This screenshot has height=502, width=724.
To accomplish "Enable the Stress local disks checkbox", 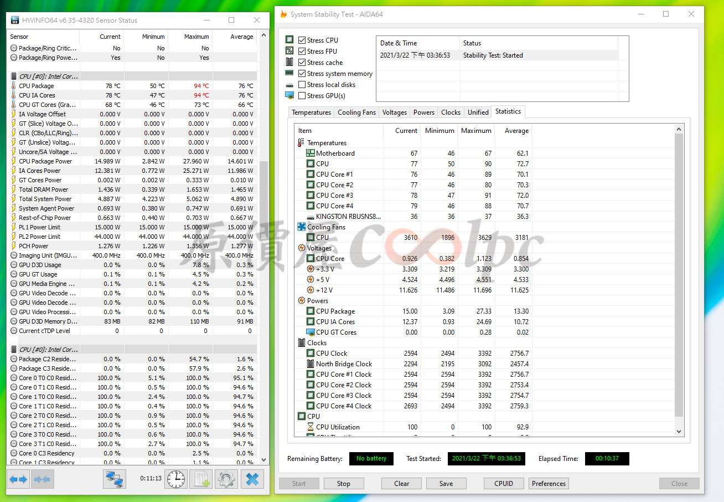I will (x=302, y=85).
